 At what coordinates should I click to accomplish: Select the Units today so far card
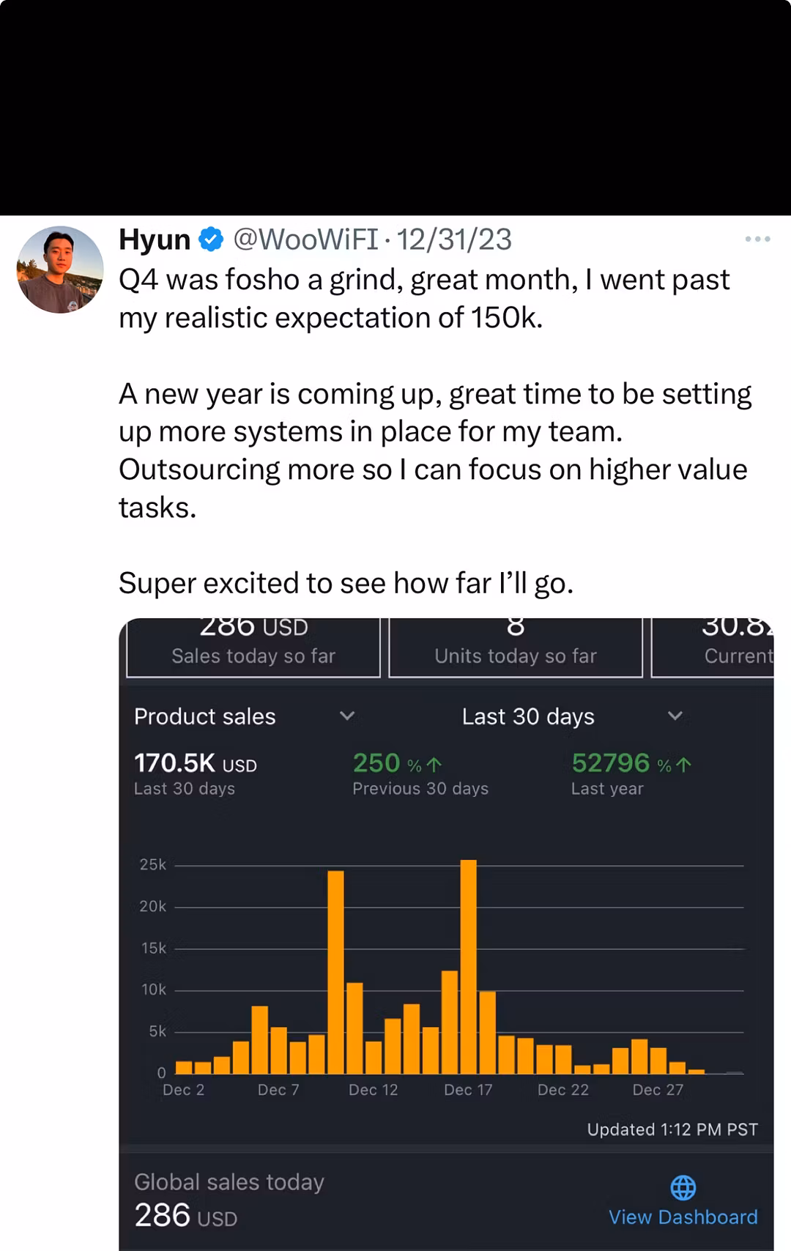click(516, 647)
